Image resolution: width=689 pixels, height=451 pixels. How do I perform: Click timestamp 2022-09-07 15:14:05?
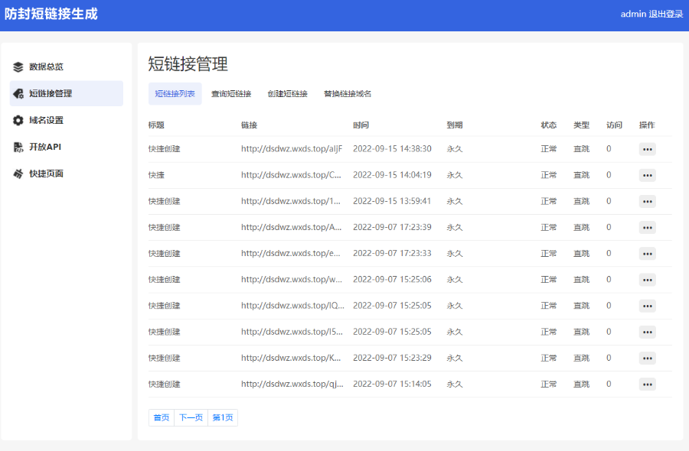[392, 384]
